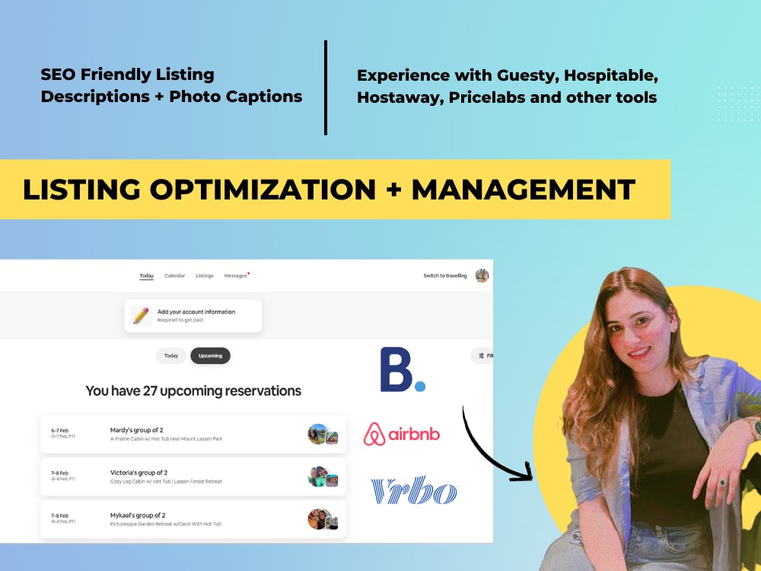The width and height of the screenshot is (761, 571).
Task: Open the Today tab in the navigation
Action: 147,276
